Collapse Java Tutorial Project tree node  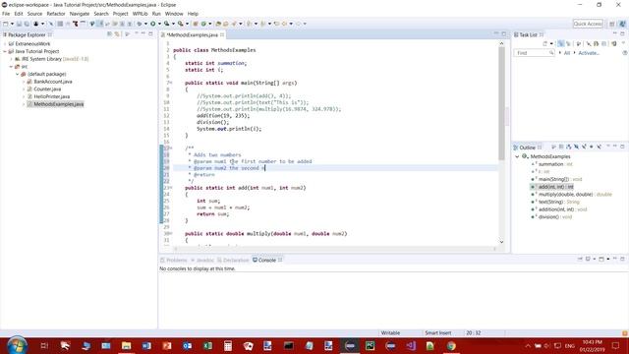tap(5, 51)
